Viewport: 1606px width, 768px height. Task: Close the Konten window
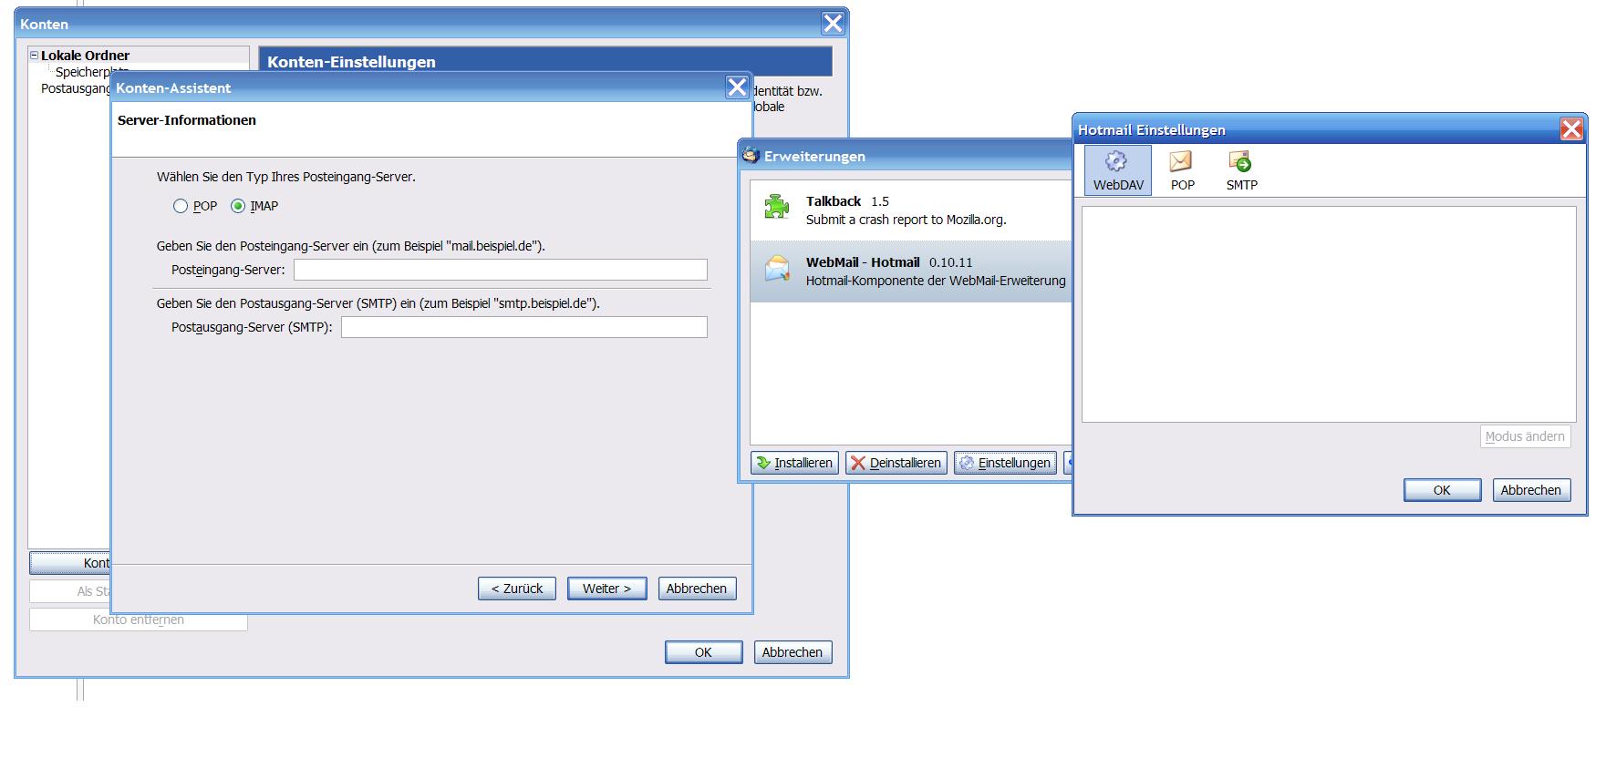click(833, 24)
